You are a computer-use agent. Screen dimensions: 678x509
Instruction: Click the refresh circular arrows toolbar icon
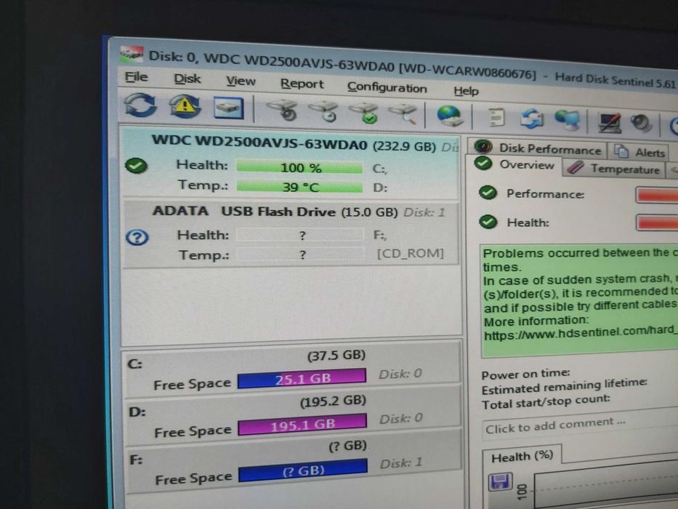pyautogui.click(x=140, y=105)
